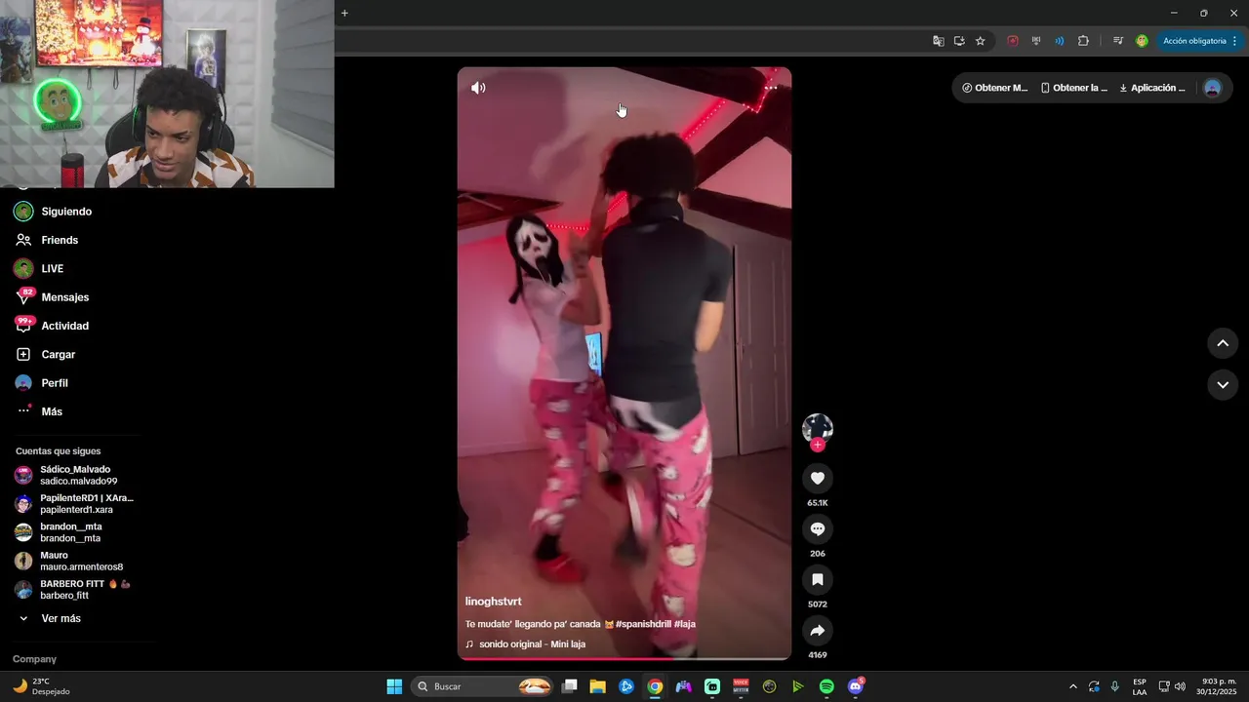Viewport: 1249px width, 702px height.
Task: Click the Acción obligatoria button
Action: click(1199, 41)
